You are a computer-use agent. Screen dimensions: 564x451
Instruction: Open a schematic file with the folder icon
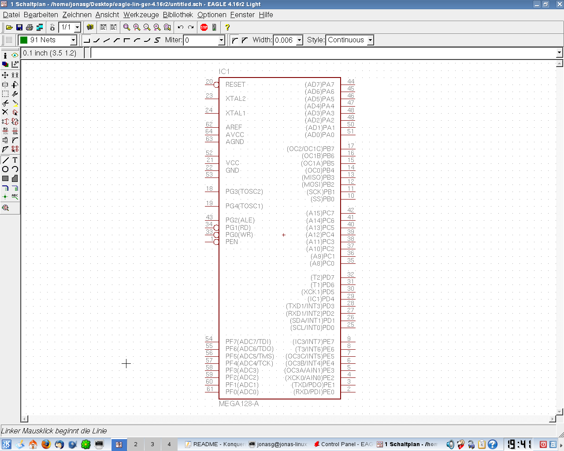(9, 27)
